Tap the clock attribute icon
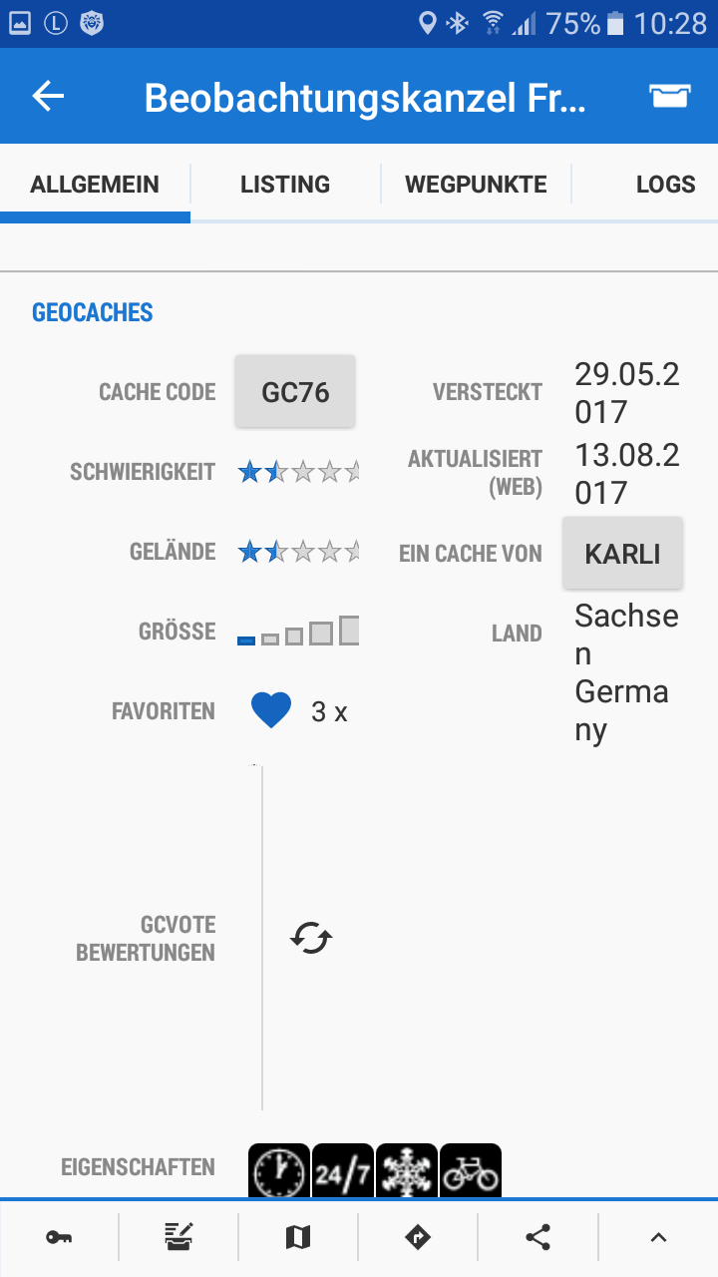 click(279, 1171)
